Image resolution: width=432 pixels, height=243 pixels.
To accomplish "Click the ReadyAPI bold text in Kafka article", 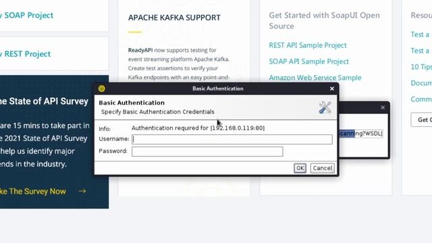I will click(140, 50).
